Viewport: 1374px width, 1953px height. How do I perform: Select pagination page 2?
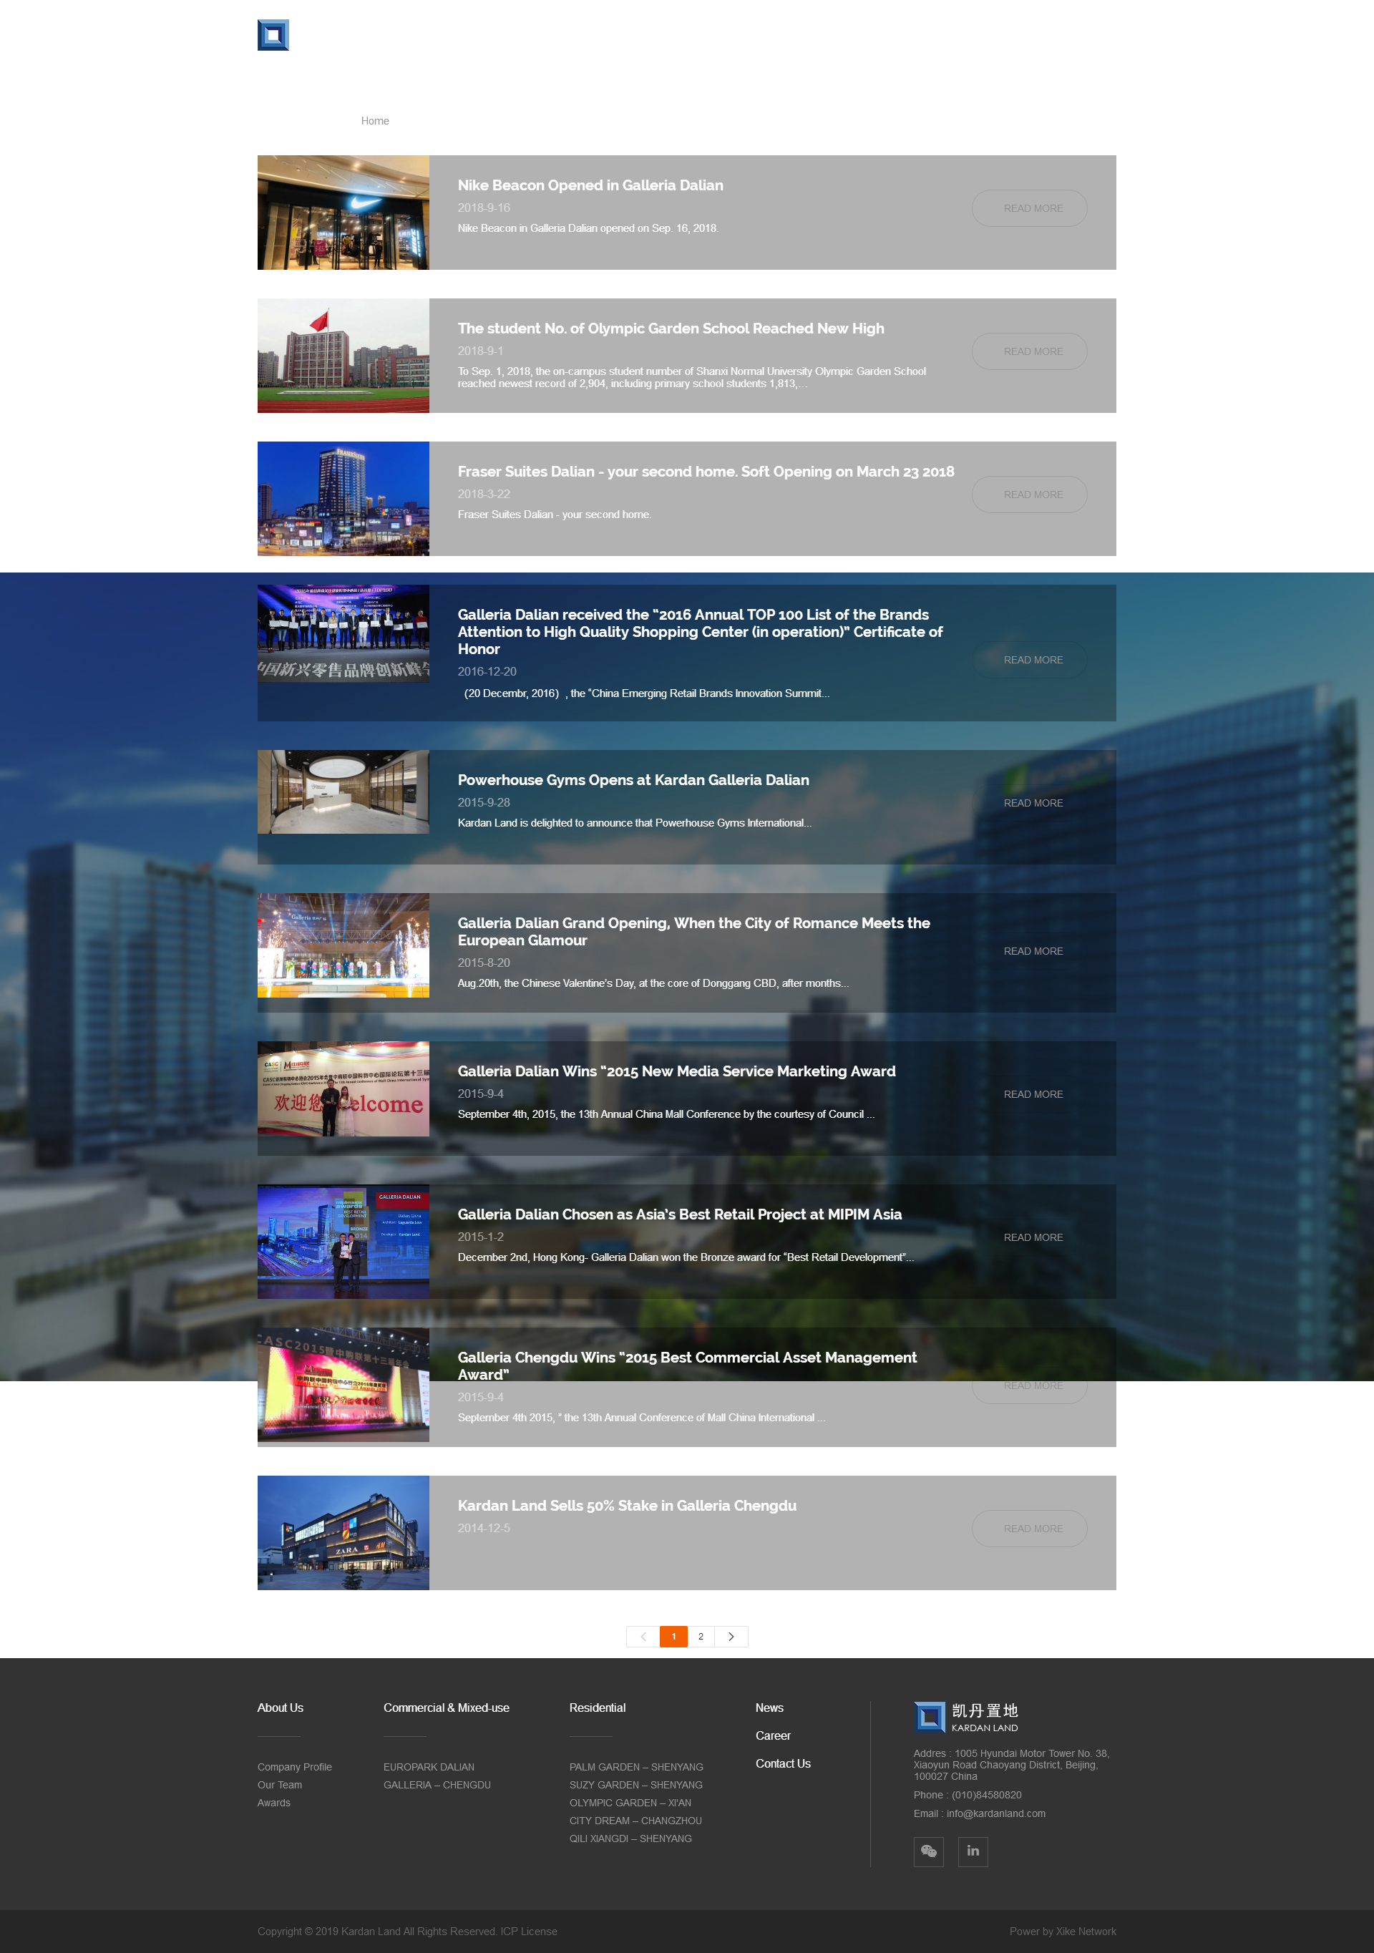701,1637
